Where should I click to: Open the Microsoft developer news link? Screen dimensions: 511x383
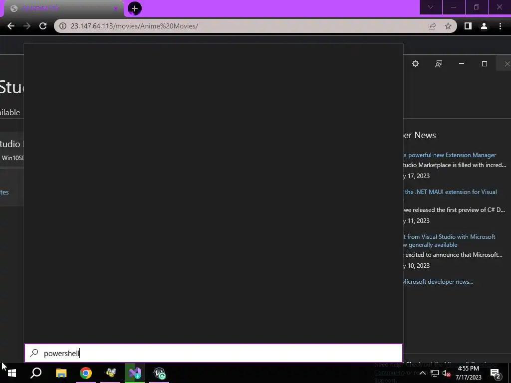(x=438, y=282)
